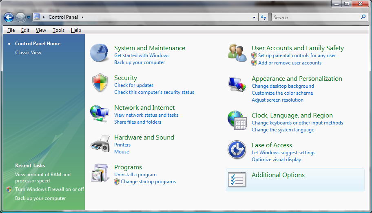Click Change the system language
This screenshot has width=372, height=213.
click(x=283, y=130)
